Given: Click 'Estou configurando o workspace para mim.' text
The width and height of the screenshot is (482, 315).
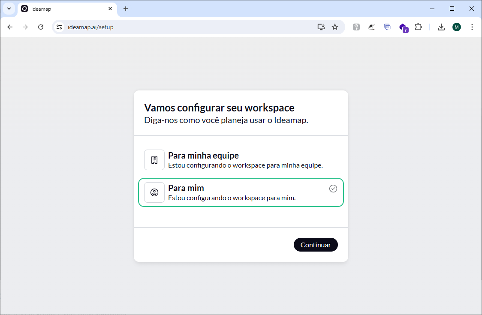Looking at the screenshot, I should click(x=232, y=198).
